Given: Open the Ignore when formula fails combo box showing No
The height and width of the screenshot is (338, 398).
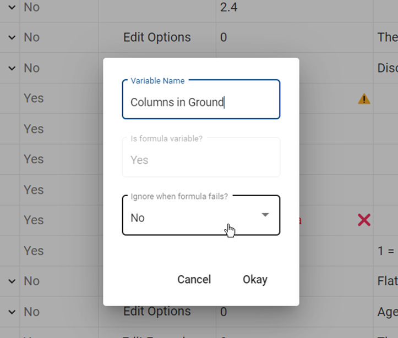Looking at the screenshot, I should pyautogui.click(x=201, y=215).
